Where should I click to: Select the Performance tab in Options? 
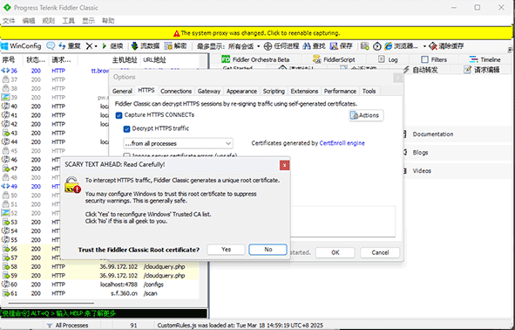point(340,91)
